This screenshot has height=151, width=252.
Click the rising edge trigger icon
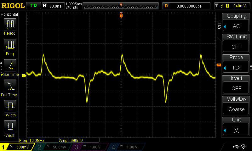tap(222, 6)
